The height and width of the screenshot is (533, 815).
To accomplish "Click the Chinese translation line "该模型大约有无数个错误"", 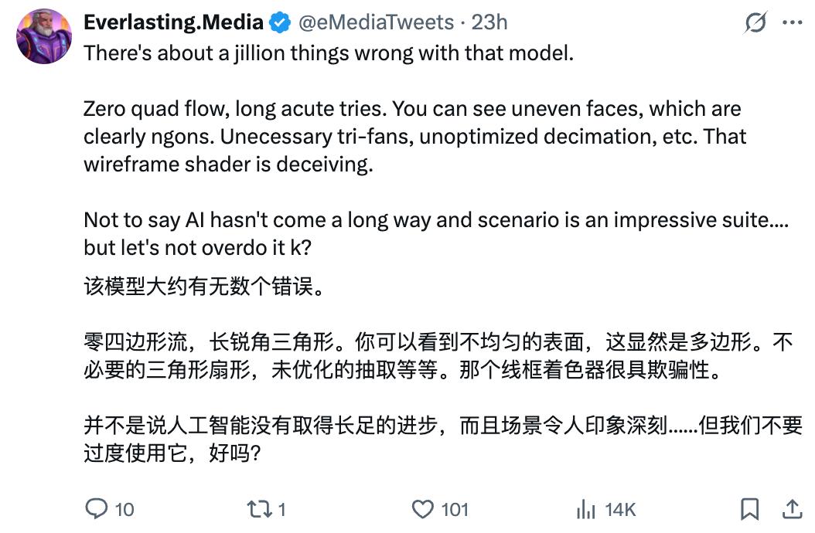I will (204, 287).
